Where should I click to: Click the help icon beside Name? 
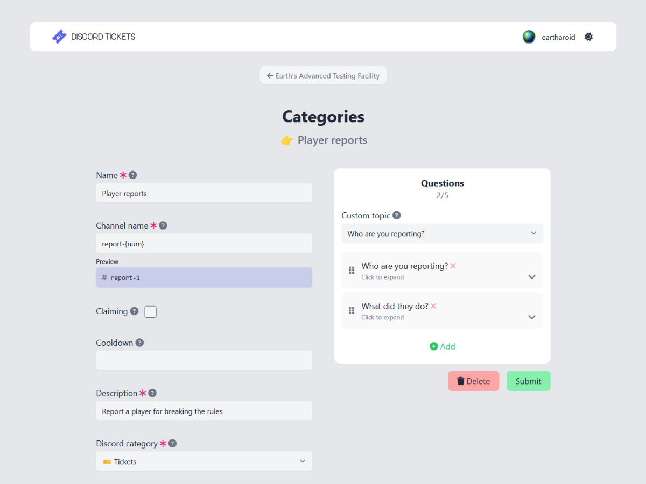point(133,175)
